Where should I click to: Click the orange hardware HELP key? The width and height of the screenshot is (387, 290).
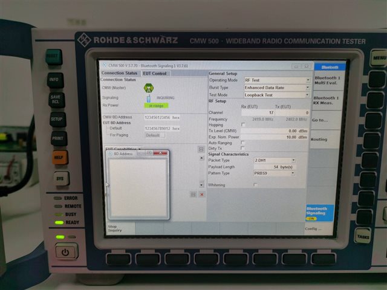tap(60, 157)
